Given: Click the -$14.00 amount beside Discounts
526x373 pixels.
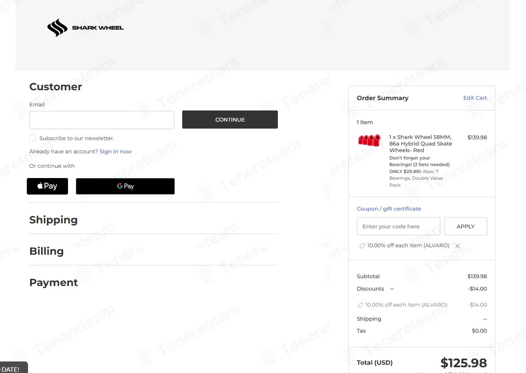Looking at the screenshot, I should pos(477,289).
